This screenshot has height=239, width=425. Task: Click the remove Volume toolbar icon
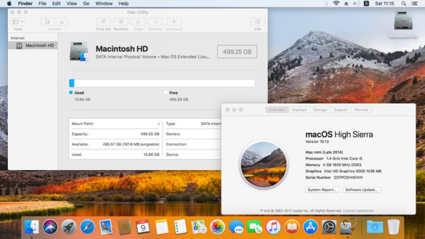pyautogui.click(x=62, y=22)
